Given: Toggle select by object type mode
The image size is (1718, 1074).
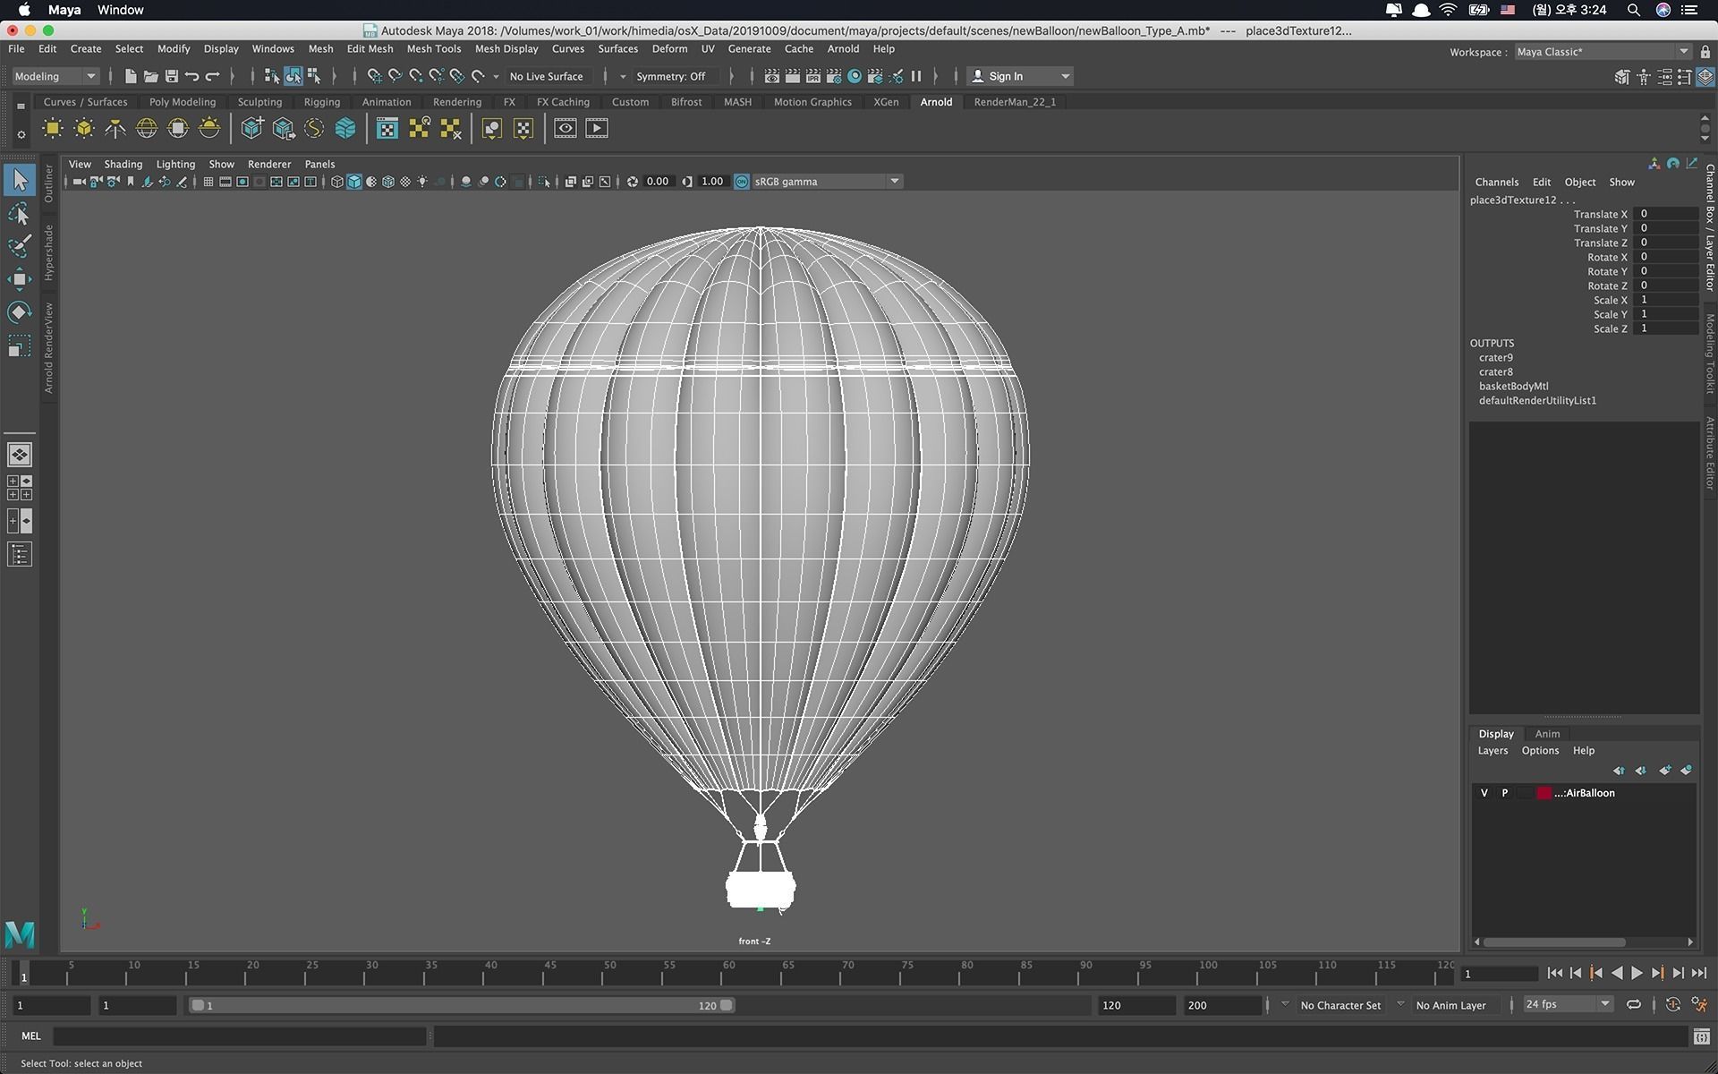Looking at the screenshot, I should 293,76.
